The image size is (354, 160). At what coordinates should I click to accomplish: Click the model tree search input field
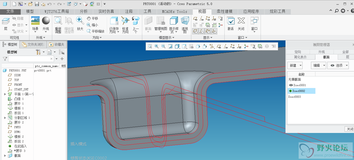pos(31,59)
